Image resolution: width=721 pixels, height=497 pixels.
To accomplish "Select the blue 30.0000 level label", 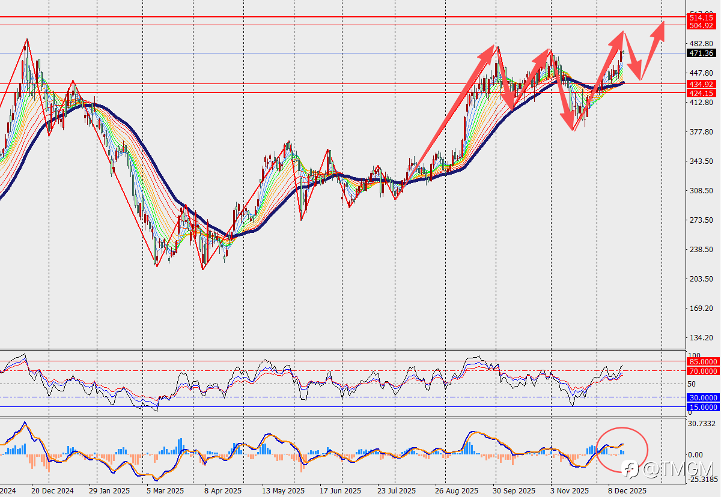I will [704, 397].
